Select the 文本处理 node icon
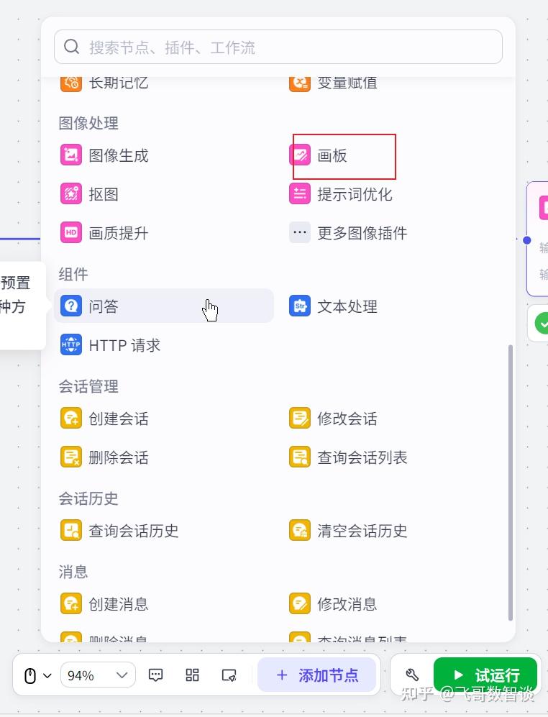 (x=300, y=306)
